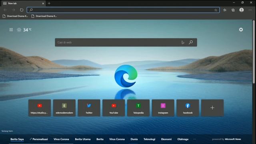This screenshot has height=144, width=256.
Task: Open the Favorites list icon
Action: click(225, 10)
